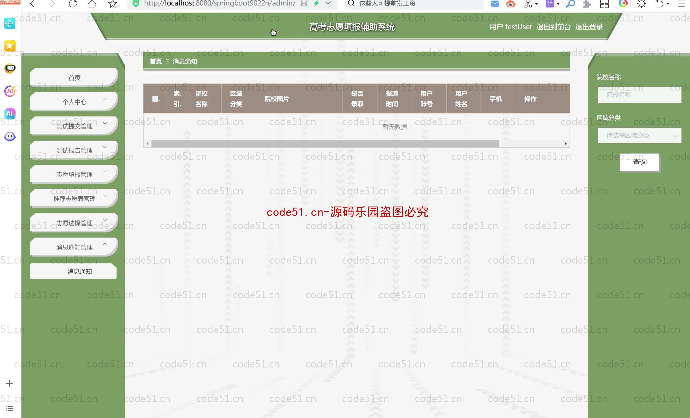Screen dimensions: 690x418
Task: Click 退出到前台 in header
Action: tap(553, 27)
